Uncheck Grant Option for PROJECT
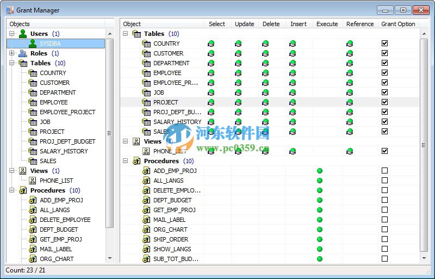 click(384, 102)
